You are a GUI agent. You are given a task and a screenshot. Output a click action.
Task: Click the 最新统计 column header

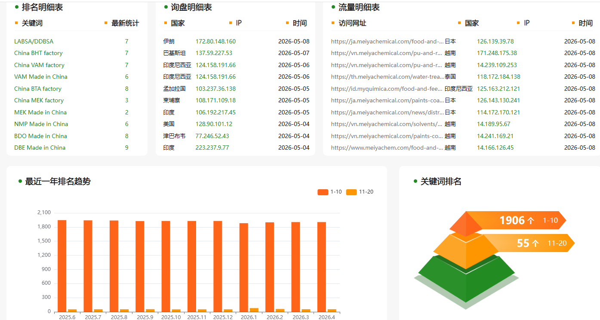tap(125, 23)
